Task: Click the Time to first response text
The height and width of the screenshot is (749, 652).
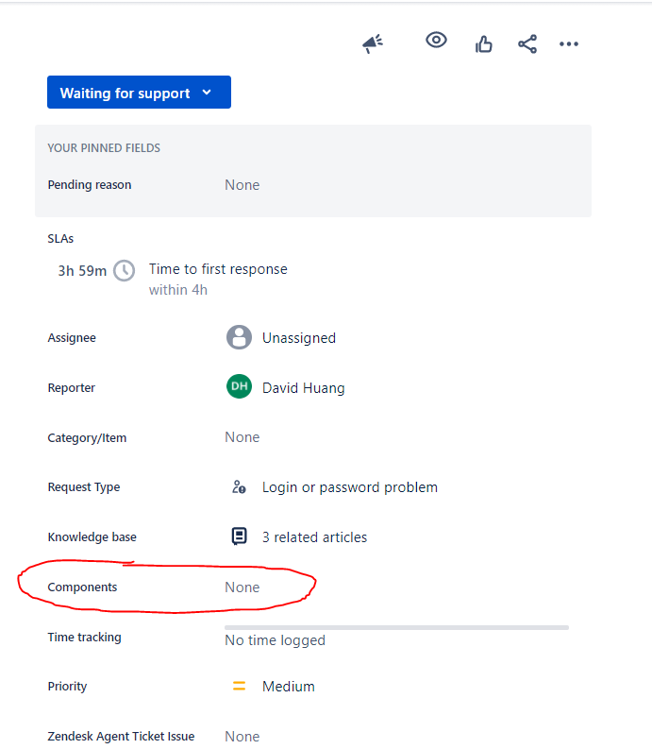Action: click(218, 269)
